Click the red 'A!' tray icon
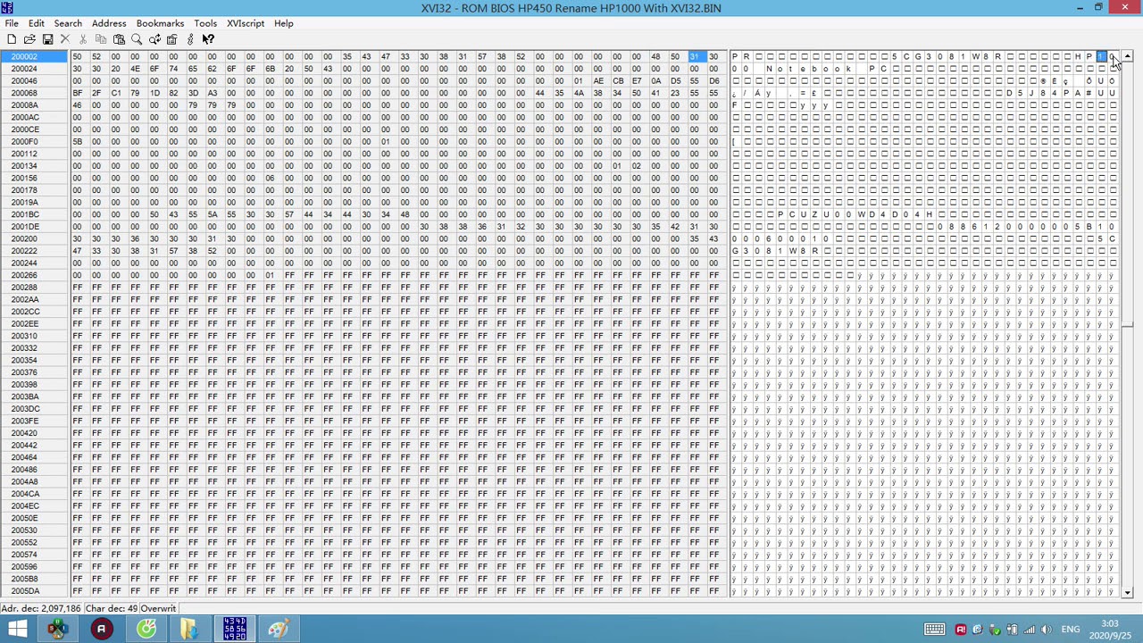 point(961,630)
